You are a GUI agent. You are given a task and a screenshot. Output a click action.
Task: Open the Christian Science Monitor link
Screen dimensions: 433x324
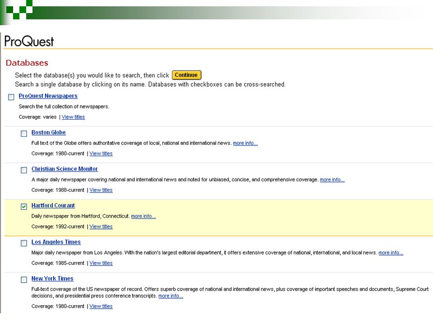point(64,169)
